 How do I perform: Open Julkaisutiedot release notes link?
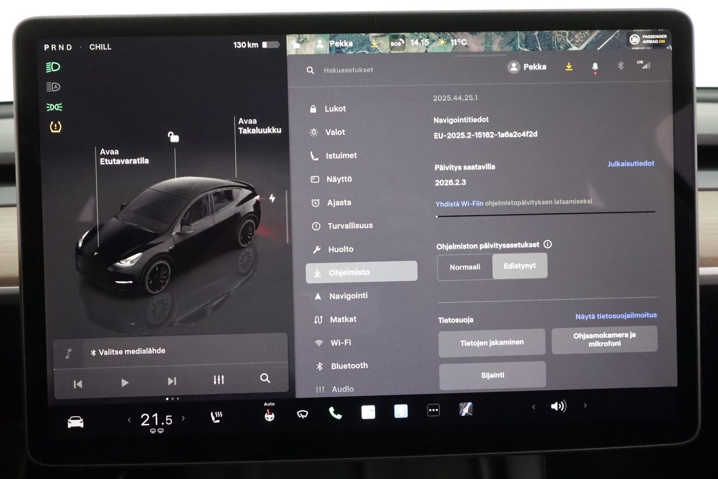tap(631, 163)
